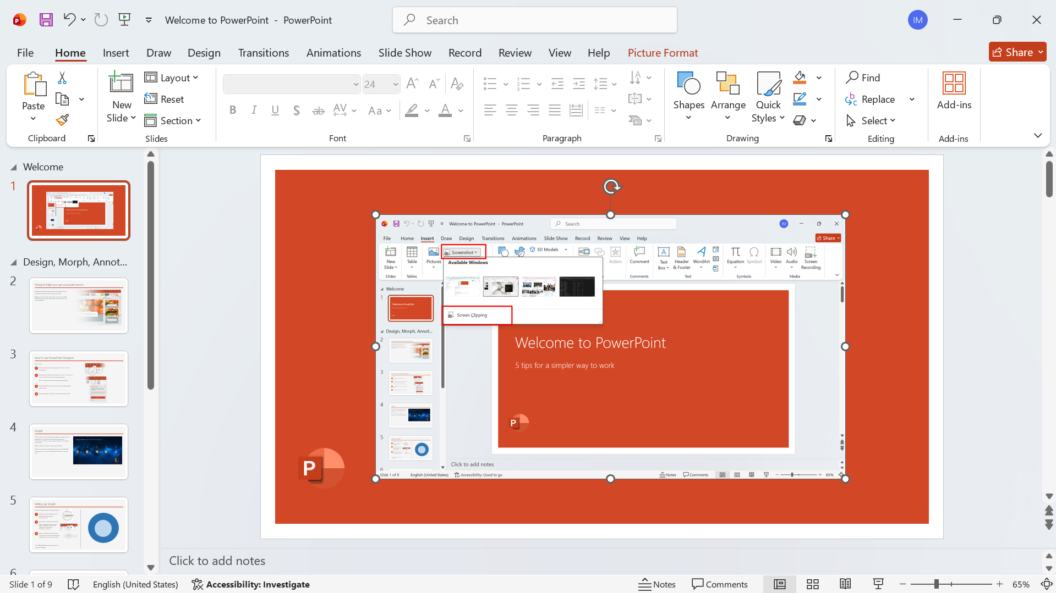
Task: Start presentation from beginning icon
Action: [x=125, y=20]
